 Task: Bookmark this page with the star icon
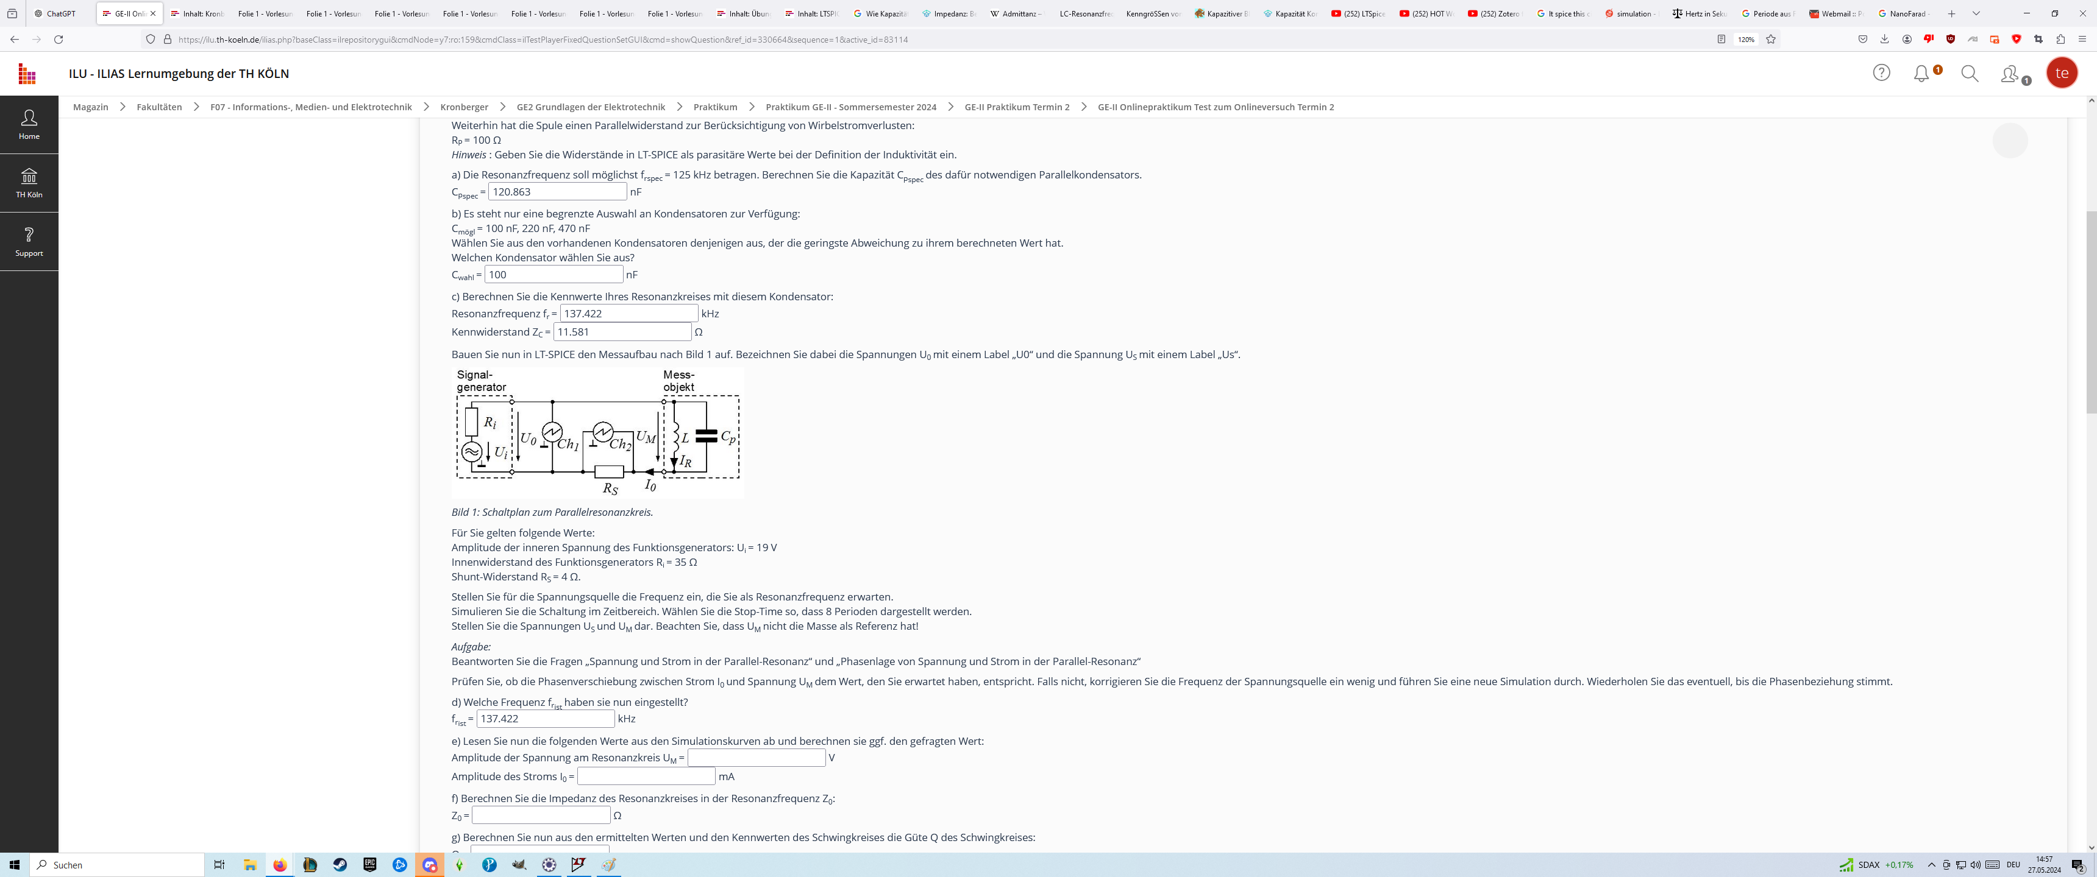coord(1771,39)
